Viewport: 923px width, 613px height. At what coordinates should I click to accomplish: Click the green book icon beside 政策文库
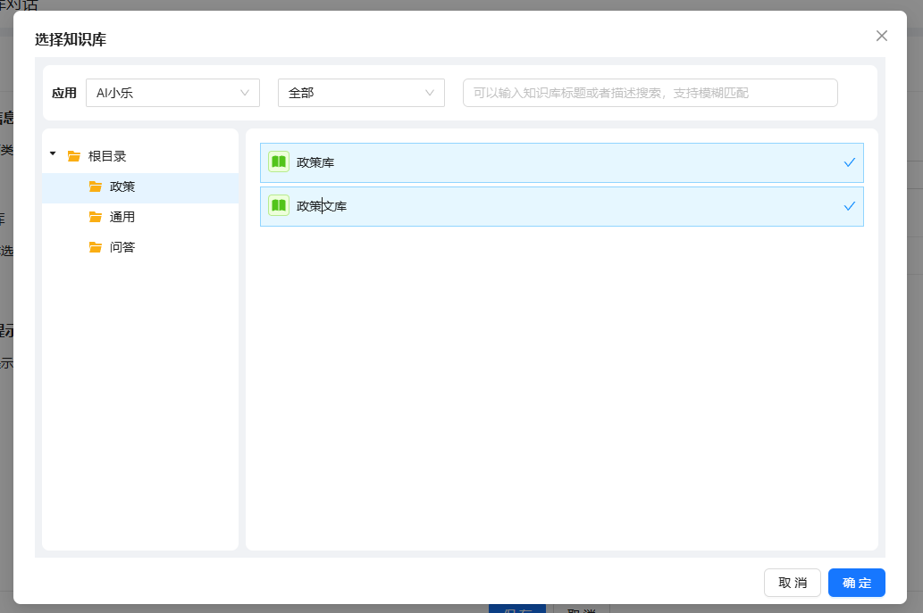tap(279, 206)
